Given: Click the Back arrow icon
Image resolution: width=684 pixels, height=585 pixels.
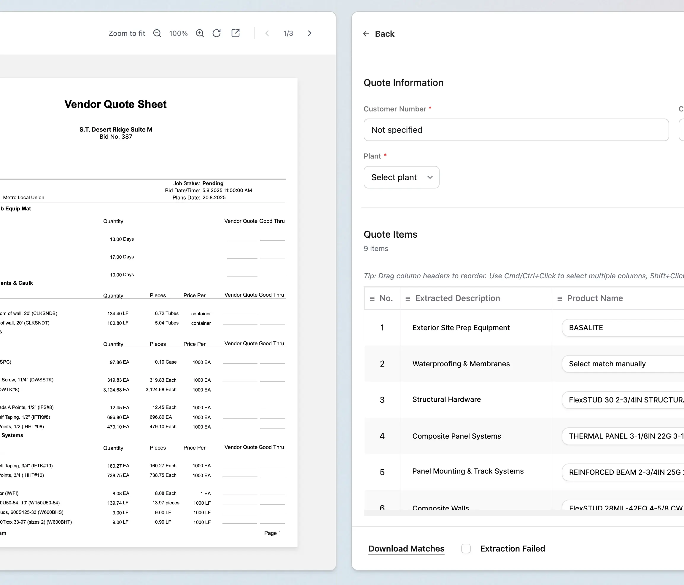Looking at the screenshot, I should coord(366,34).
